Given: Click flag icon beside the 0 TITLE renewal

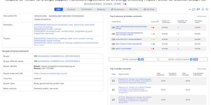Looking at the screenshot, I should click(113, 100).
